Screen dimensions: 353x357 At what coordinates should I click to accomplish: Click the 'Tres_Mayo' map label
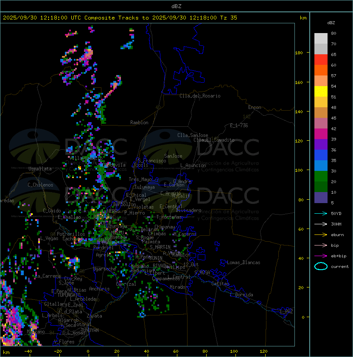coord(140,179)
